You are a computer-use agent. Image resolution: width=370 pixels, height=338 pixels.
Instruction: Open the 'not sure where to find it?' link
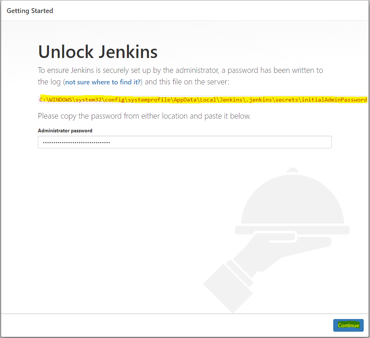(x=103, y=82)
